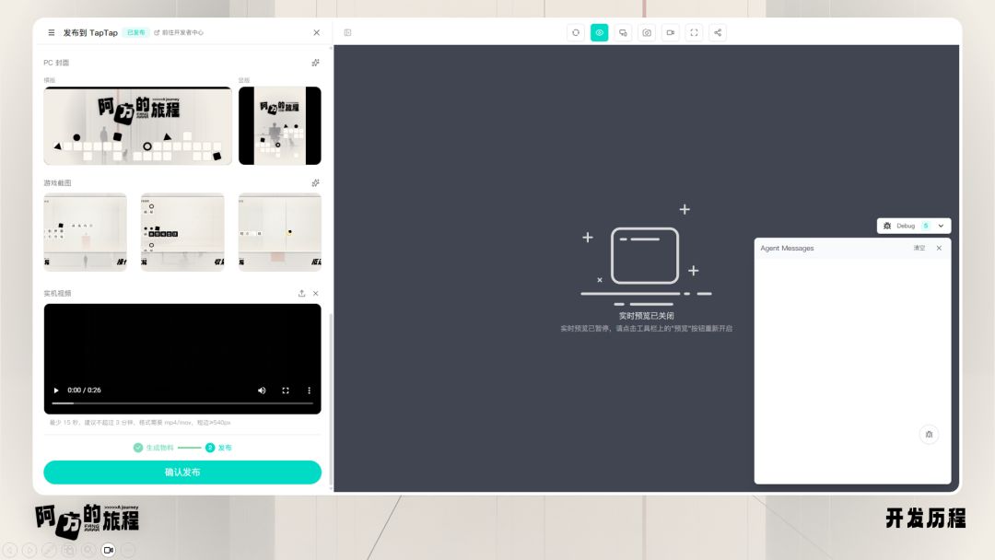Mute the gameplay video volume
This screenshot has height=560, width=995.
pyautogui.click(x=262, y=390)
